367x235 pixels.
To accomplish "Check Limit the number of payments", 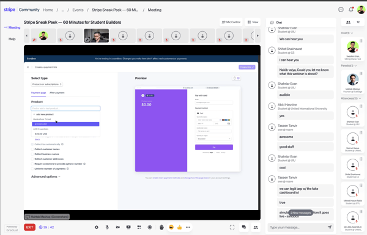I will coord(32,168).
